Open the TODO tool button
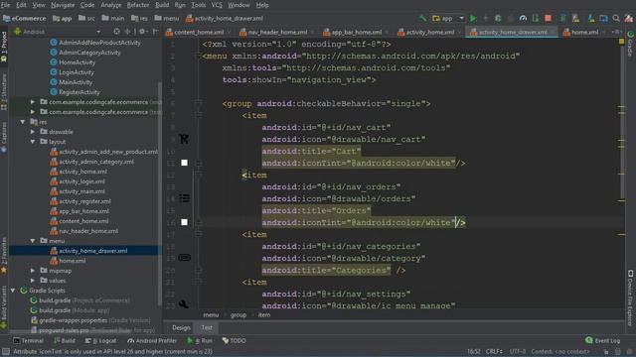The width and height of the screenshot is (636, 357). 235,341
